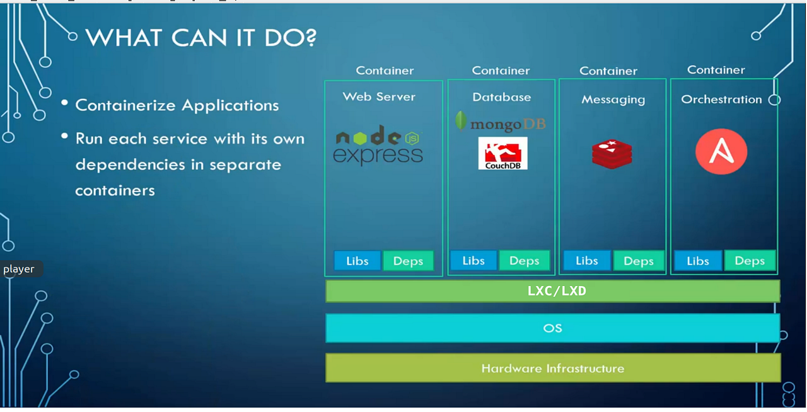Screen dimensions: 807x412
Task: Click the red Ansible circle icon
Action: tap(721, 151)
